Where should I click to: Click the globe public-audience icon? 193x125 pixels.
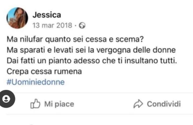(82, 26)
